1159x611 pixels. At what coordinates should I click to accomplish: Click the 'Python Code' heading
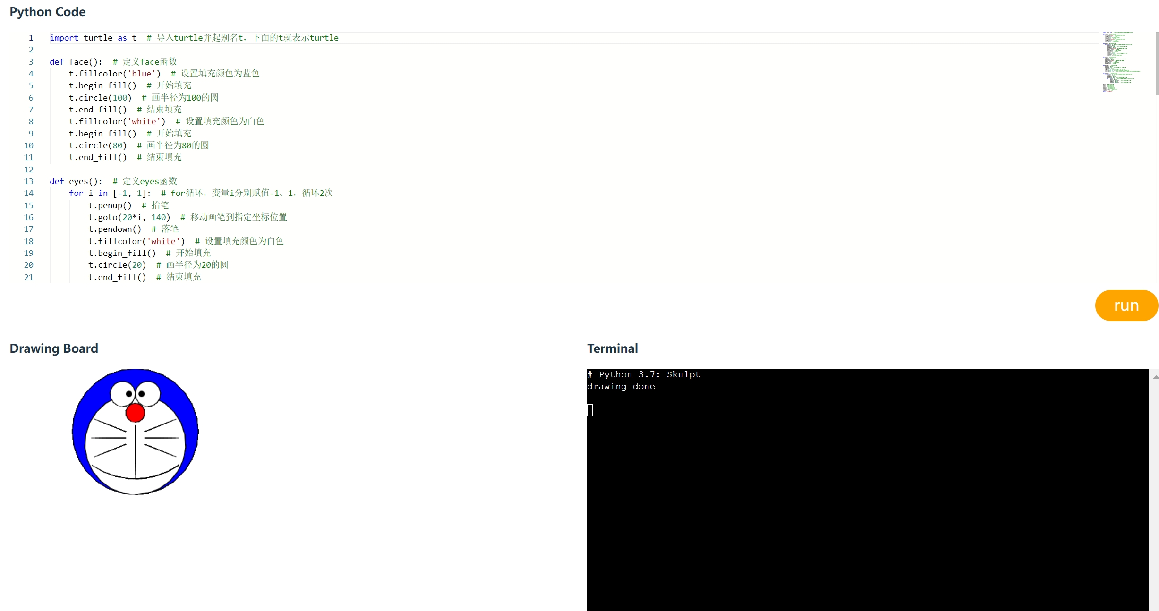click(x=48, y=12)
